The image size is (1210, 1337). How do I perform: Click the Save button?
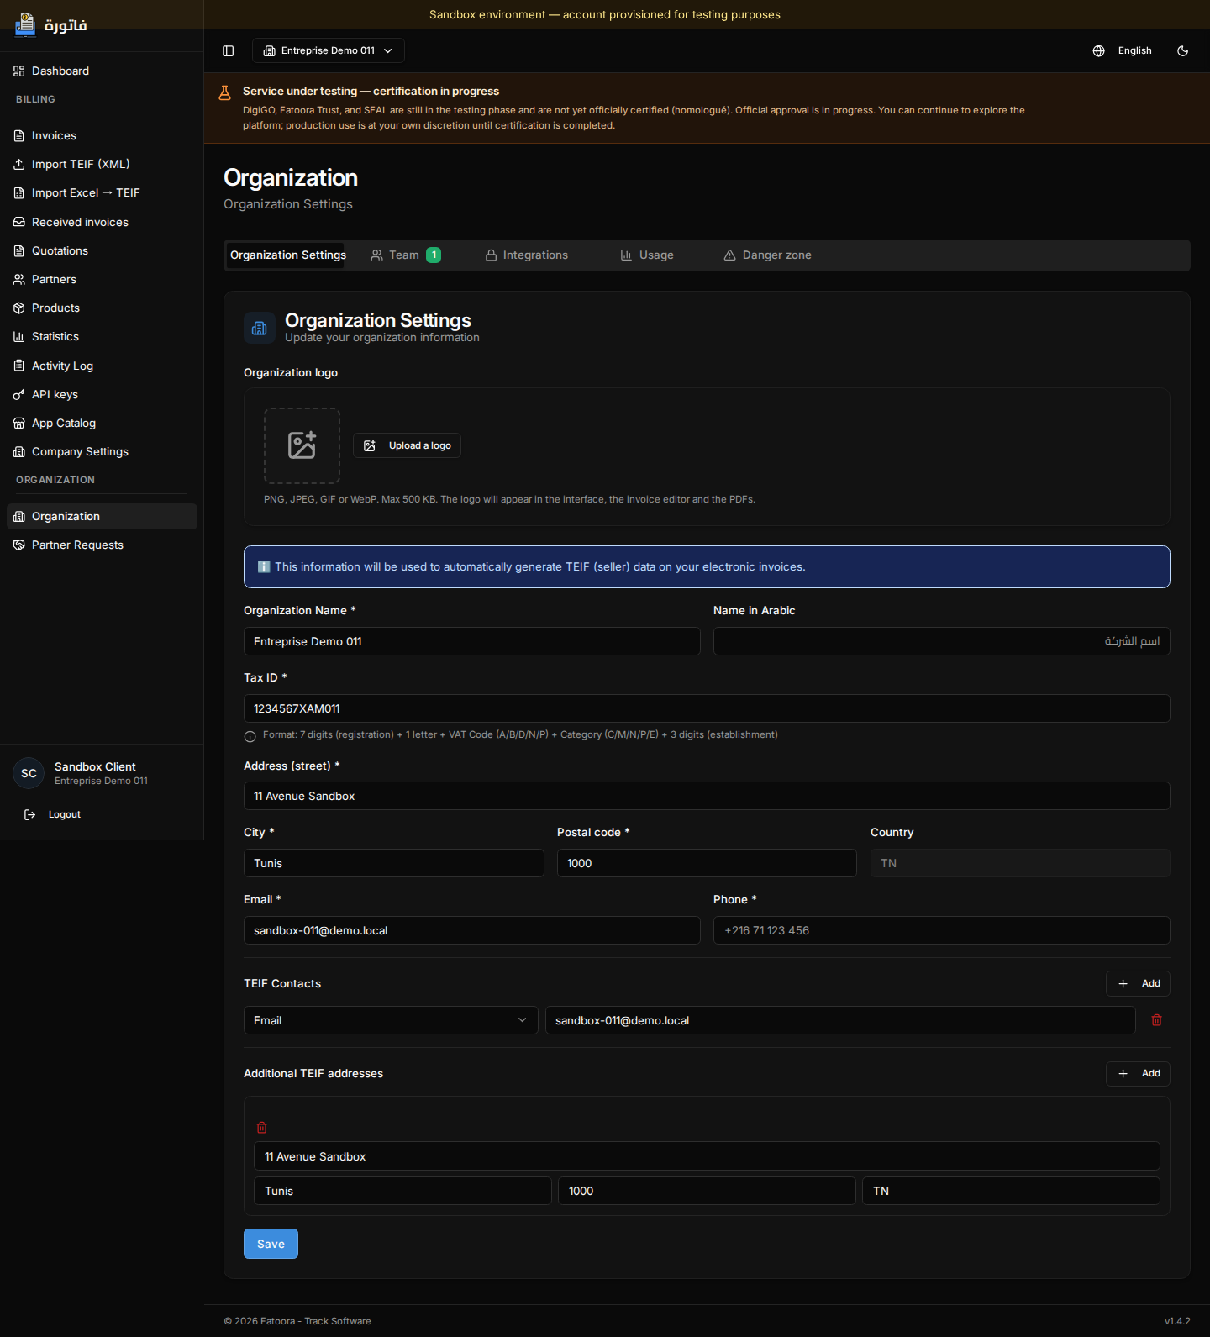click(271, 1244)
